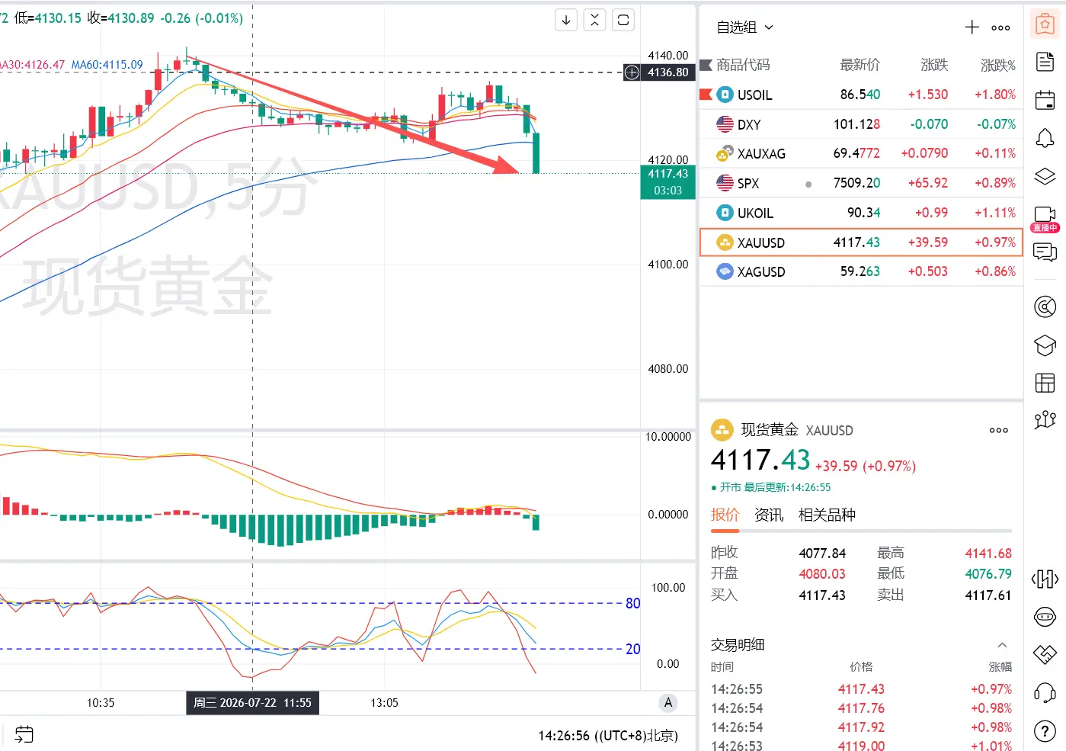
Task: Open the chat messages sidebar icon
Action: pyautogui.click(x=1045, y=252)
